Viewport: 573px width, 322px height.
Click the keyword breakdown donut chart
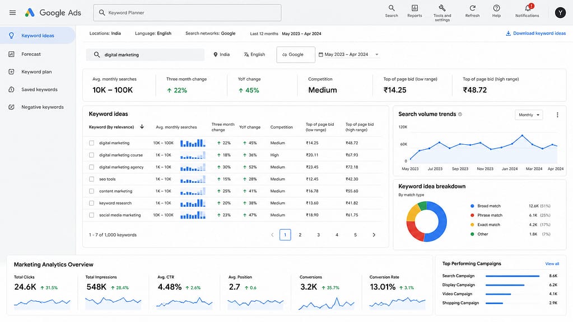[x=426, y=221]
